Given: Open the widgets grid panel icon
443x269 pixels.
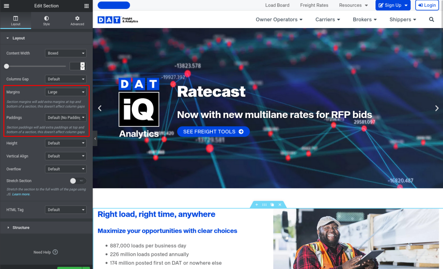Looking at the screenshot, I should (x=87, y=6).
